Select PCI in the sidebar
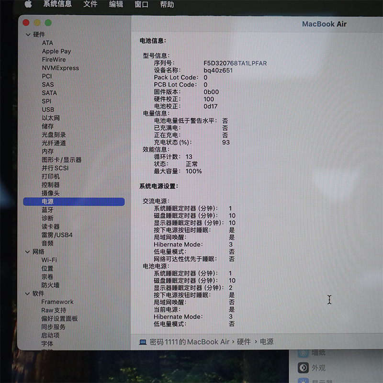The height and width of the screenshot is (383, 383). pyautogui.click(x=46, y=76)
